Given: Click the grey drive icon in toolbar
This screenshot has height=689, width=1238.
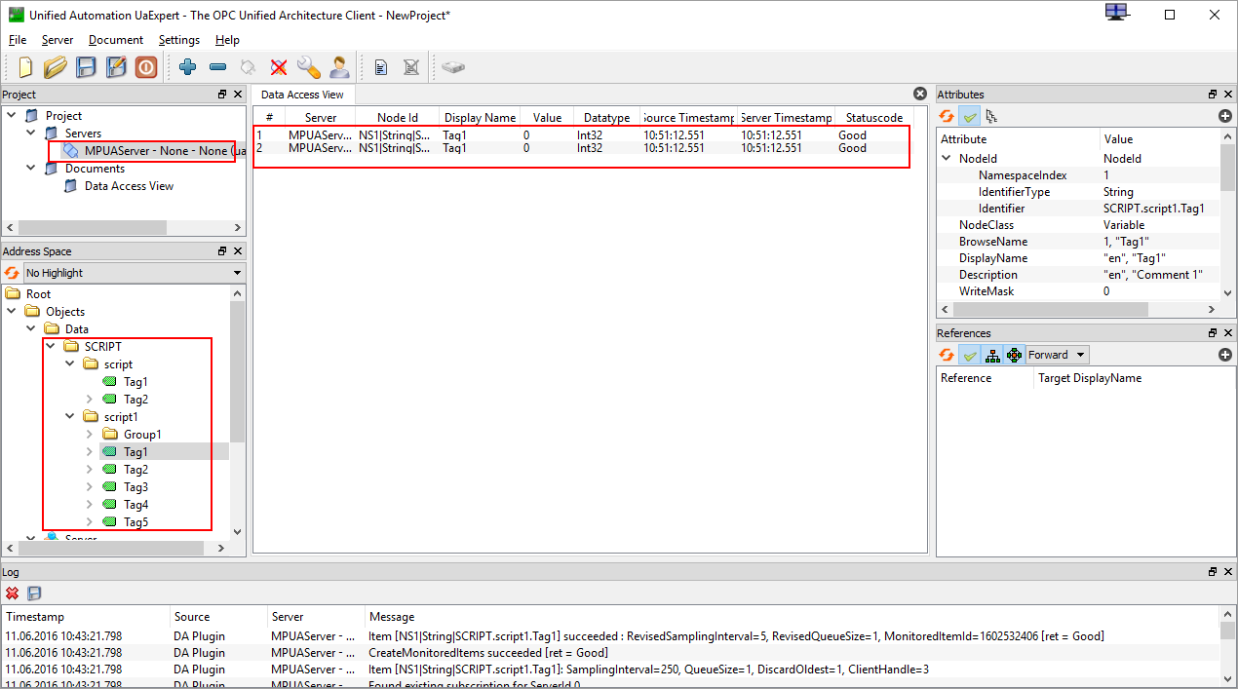Looking at the screenshot, I should click(453, 67).
